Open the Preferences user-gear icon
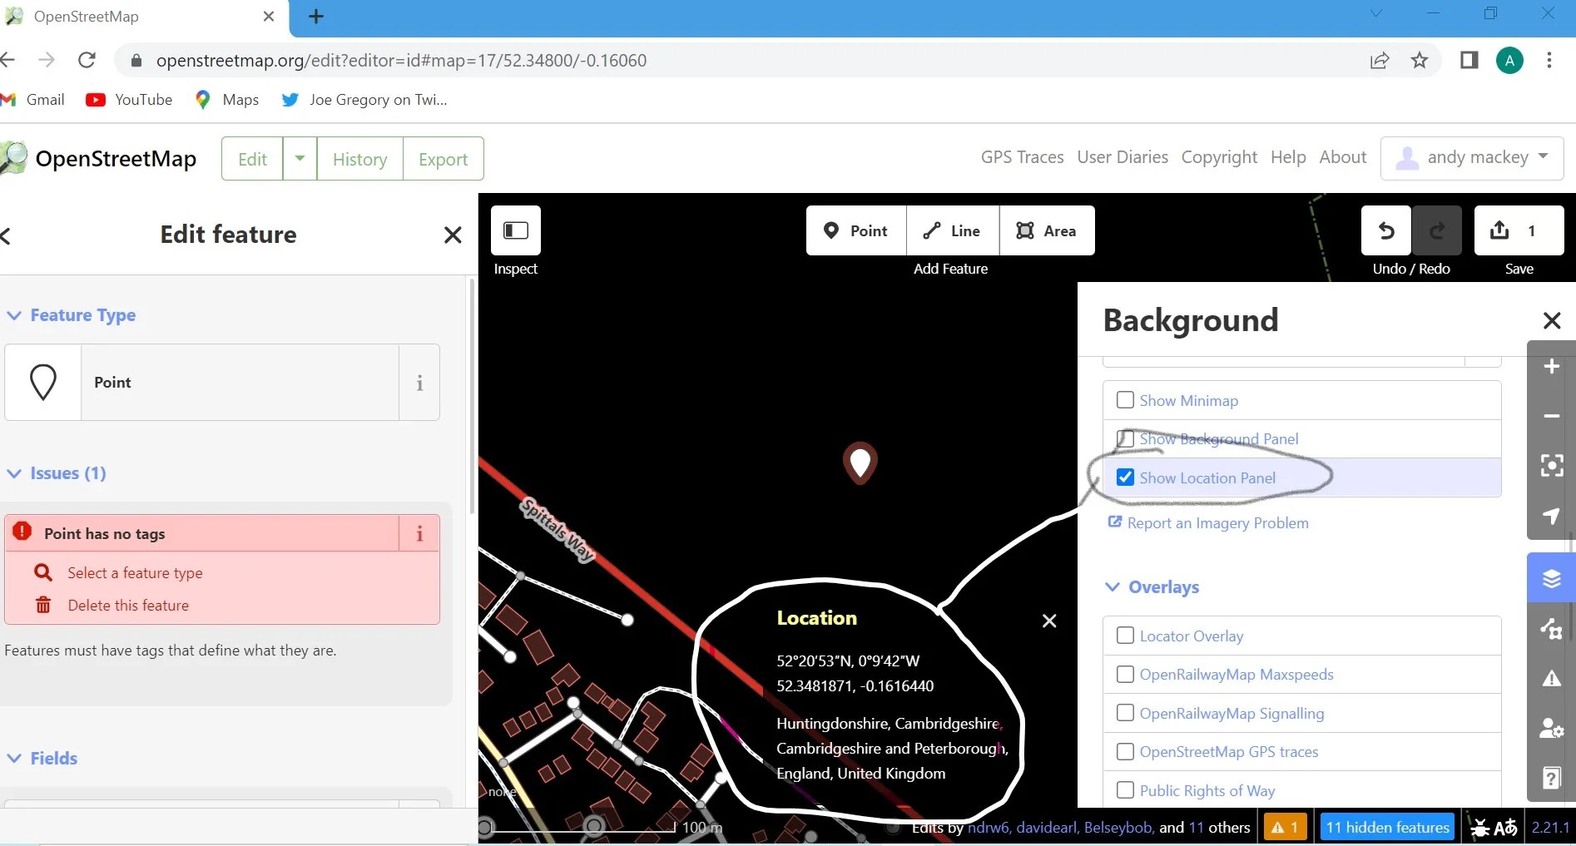The height and width of the screenshot is (846, 1576). coord(1551,729)
